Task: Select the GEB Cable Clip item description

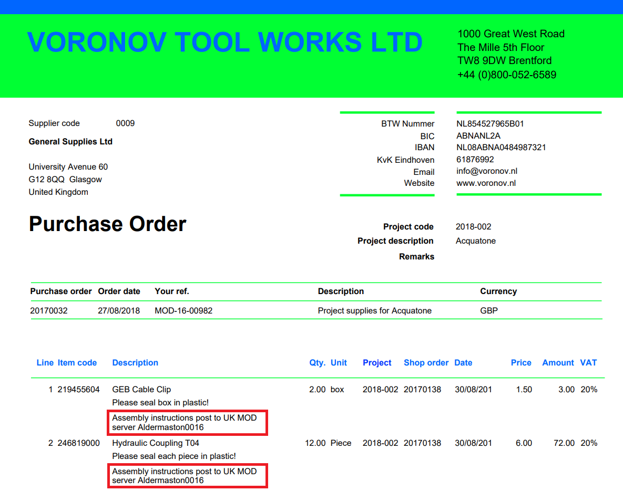Action: pos(141,390)
